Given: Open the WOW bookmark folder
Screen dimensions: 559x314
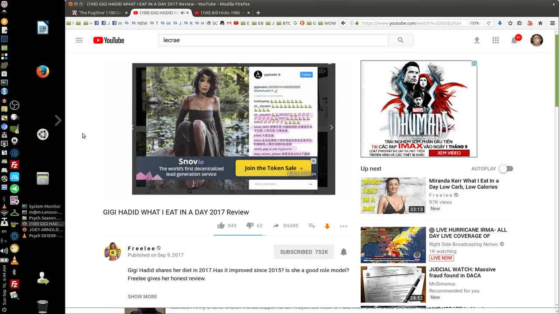Looking at the screenshot, I should [327, 23].
